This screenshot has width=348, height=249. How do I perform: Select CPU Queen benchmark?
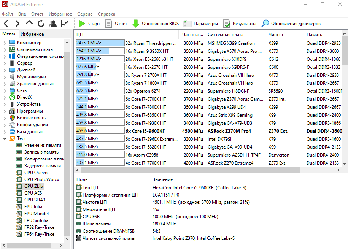(x=36, y=173)
